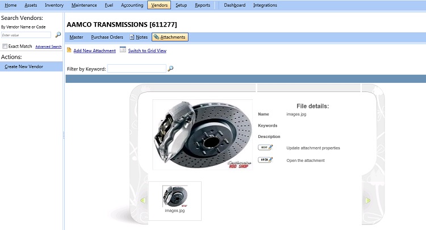The width and height of the screenshot is (426, 230).
Task: Click the Open attachment icon
Action: (x=265, y=160)
